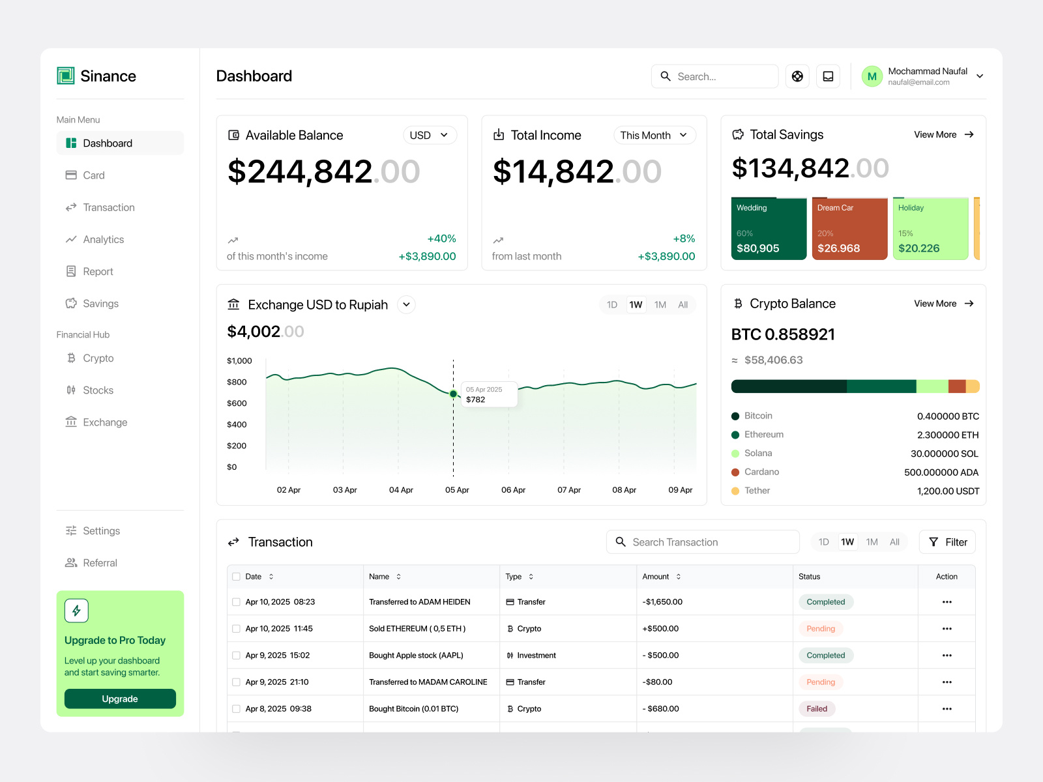Open the inbox icon in the top bar

(828, 76)
